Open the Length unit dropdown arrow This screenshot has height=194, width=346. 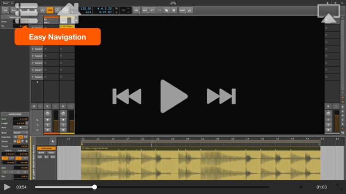pyautogui.click(x=27, y=123)
